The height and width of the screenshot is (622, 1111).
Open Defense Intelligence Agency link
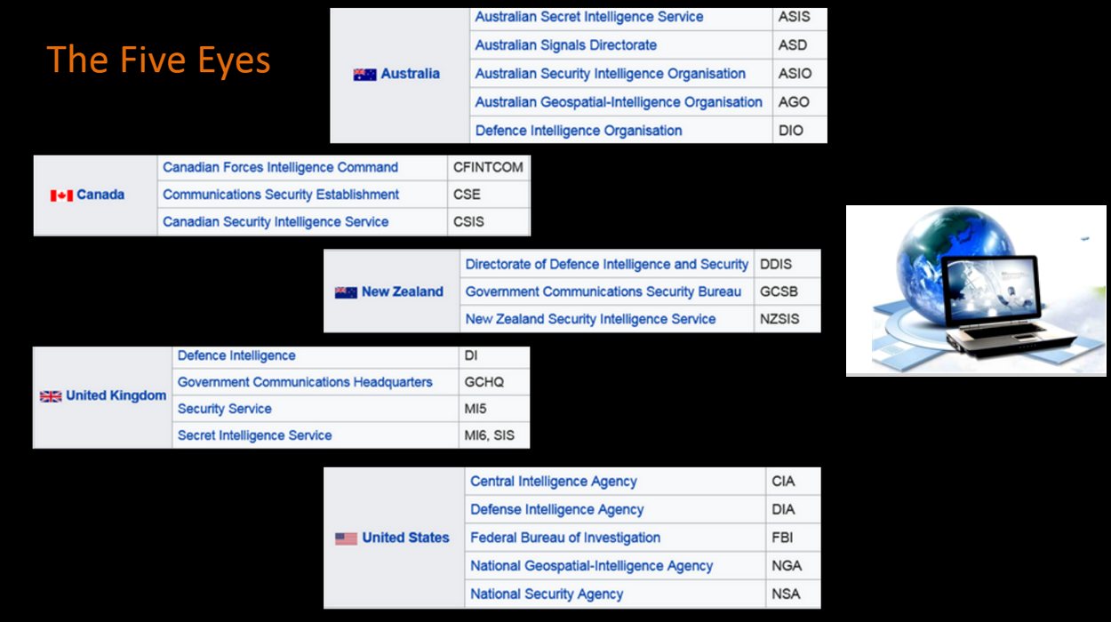pyautogui.click(x=557, y=510)
